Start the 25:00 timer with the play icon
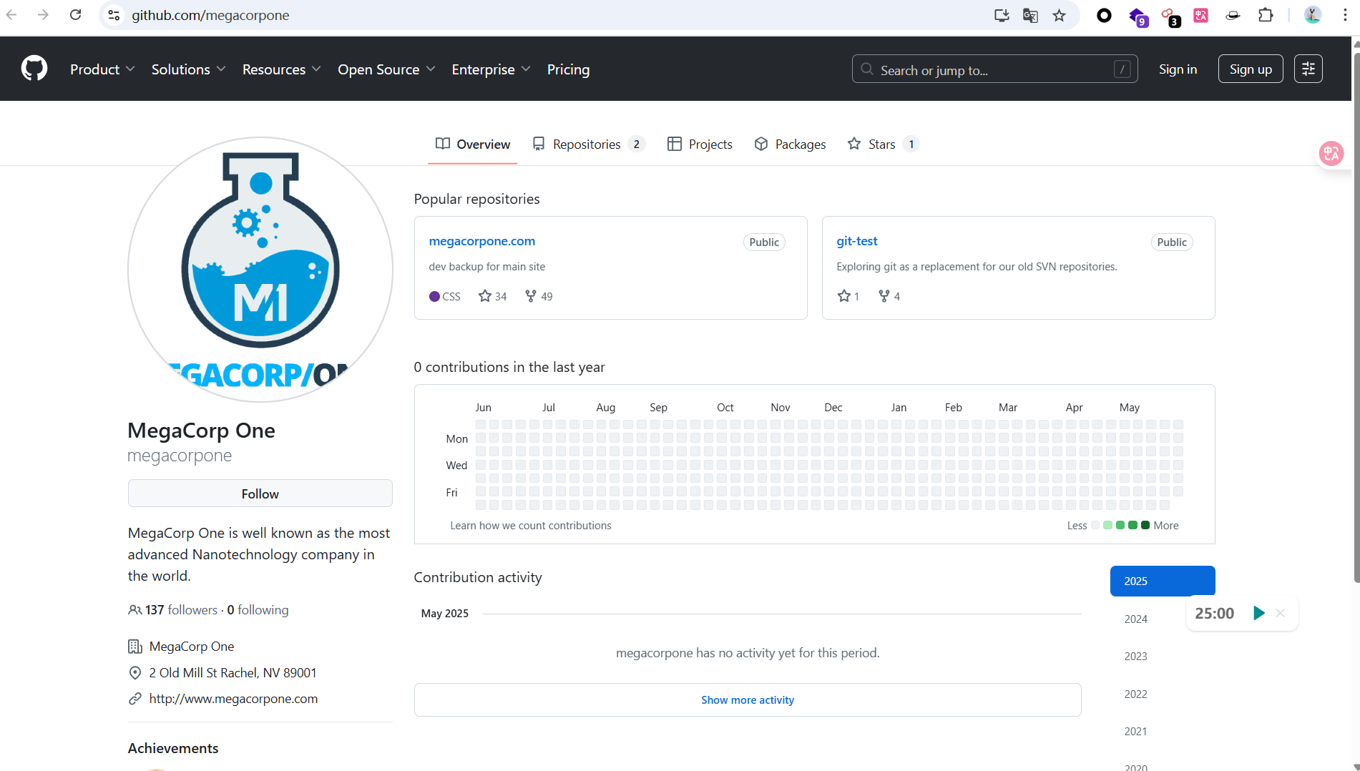 [x=1259, y=613]
